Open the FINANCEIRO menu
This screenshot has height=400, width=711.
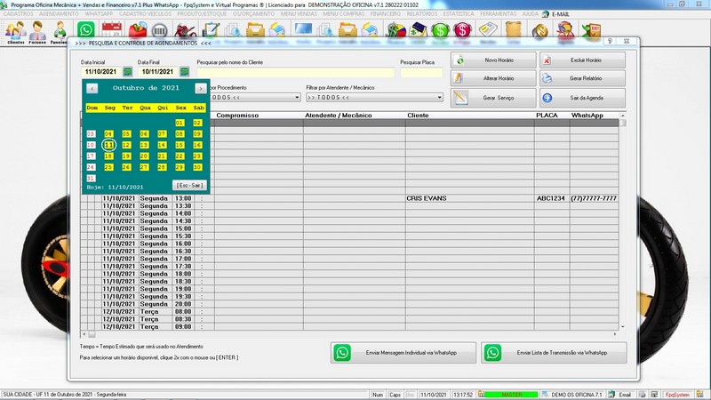pyautogui.click(x=386, y=14)
